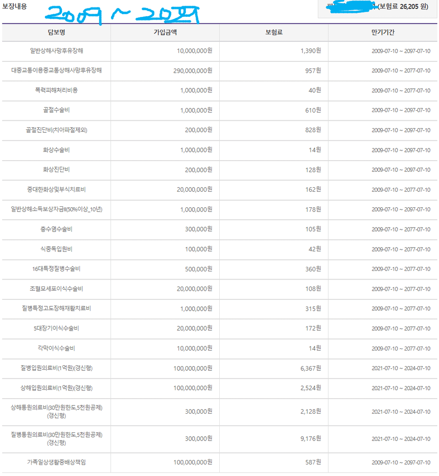The image size is (439, 476).
Task: Click the 16대특정질병수술비 coverage name
Action: tap(56, 269)
